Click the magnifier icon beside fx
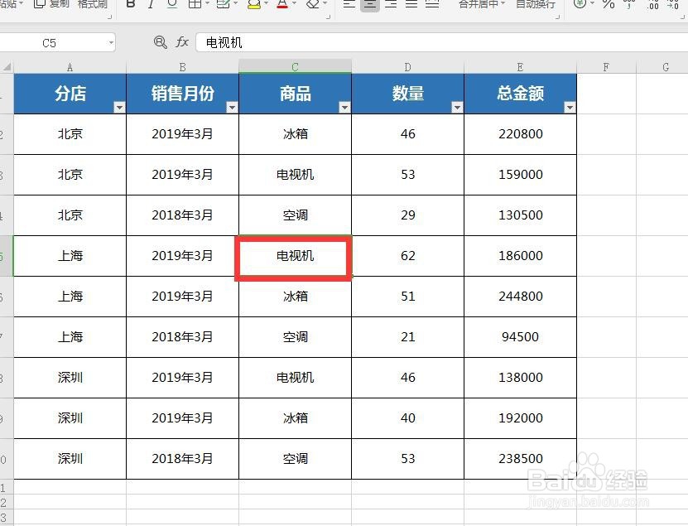The image size is (688, 526). coord(160,42)
